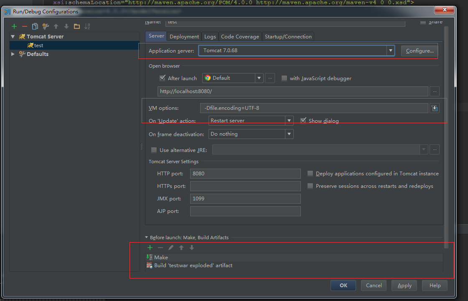Click the empty HTTPs port field
The image size is (468, 301).
(245, 186)
